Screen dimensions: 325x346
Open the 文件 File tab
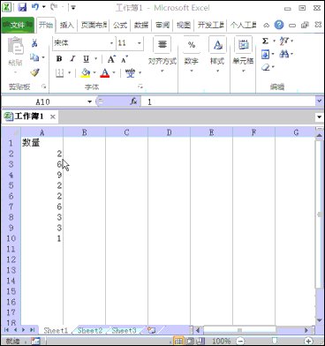click(x=18, y=26)
